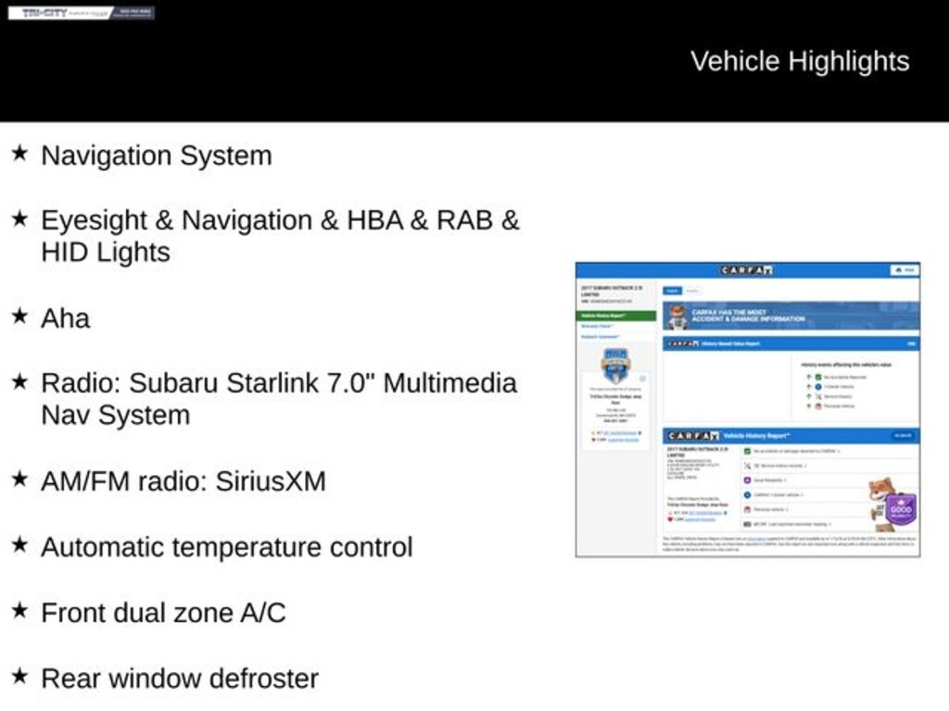
Task: Click the Good Reliability purple badge
Action: (x=900, y=509)
